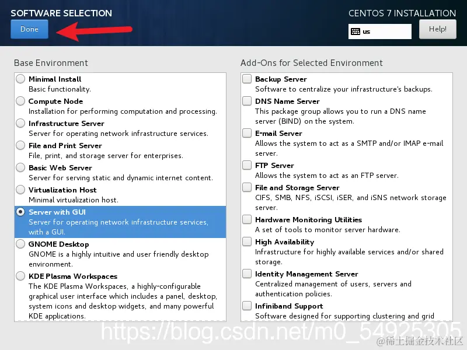This screenshot has width=467, height=350.
Task: Click 'Minimal virtualization host.' description
Action: [x=74, y=200]
